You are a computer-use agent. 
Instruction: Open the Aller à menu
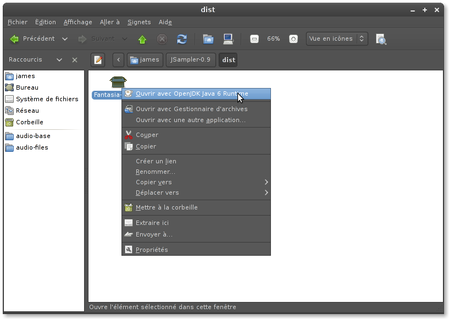[x=110, y=22]
